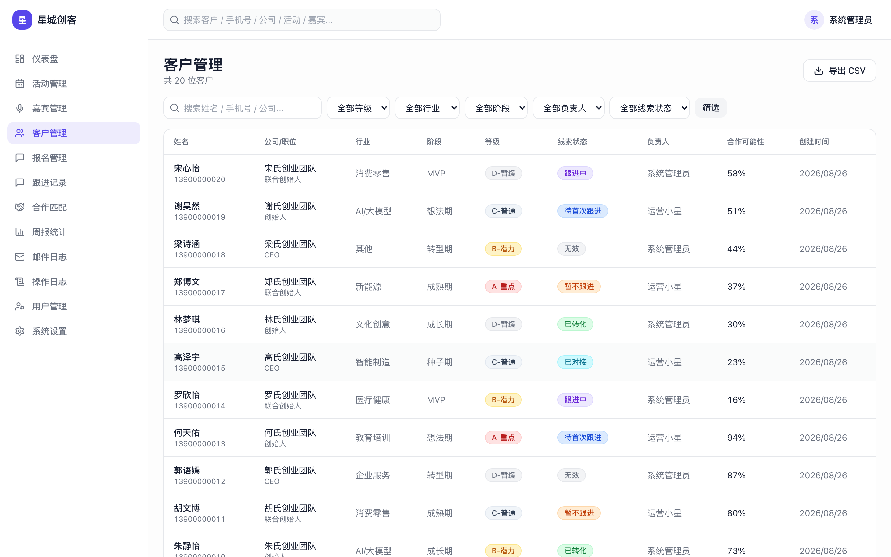Focus the global 搜索客户 search field

point(302,20)
